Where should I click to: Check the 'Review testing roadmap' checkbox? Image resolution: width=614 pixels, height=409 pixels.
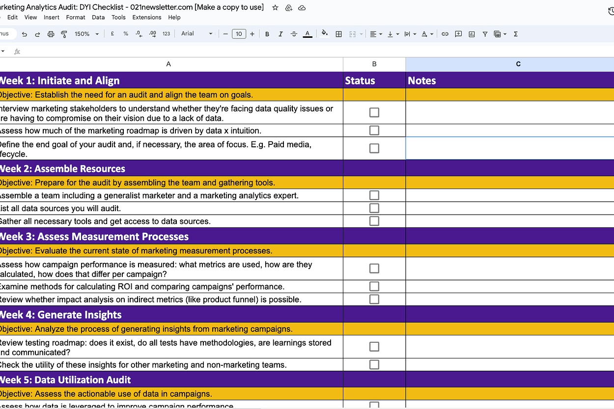point(374,347)
